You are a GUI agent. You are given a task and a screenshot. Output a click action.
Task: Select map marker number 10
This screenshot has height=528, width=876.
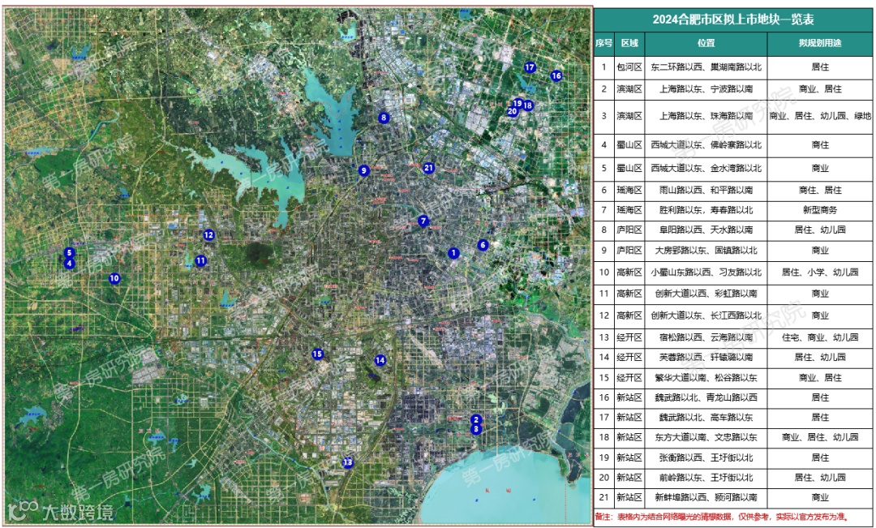[x=114, y=277]
